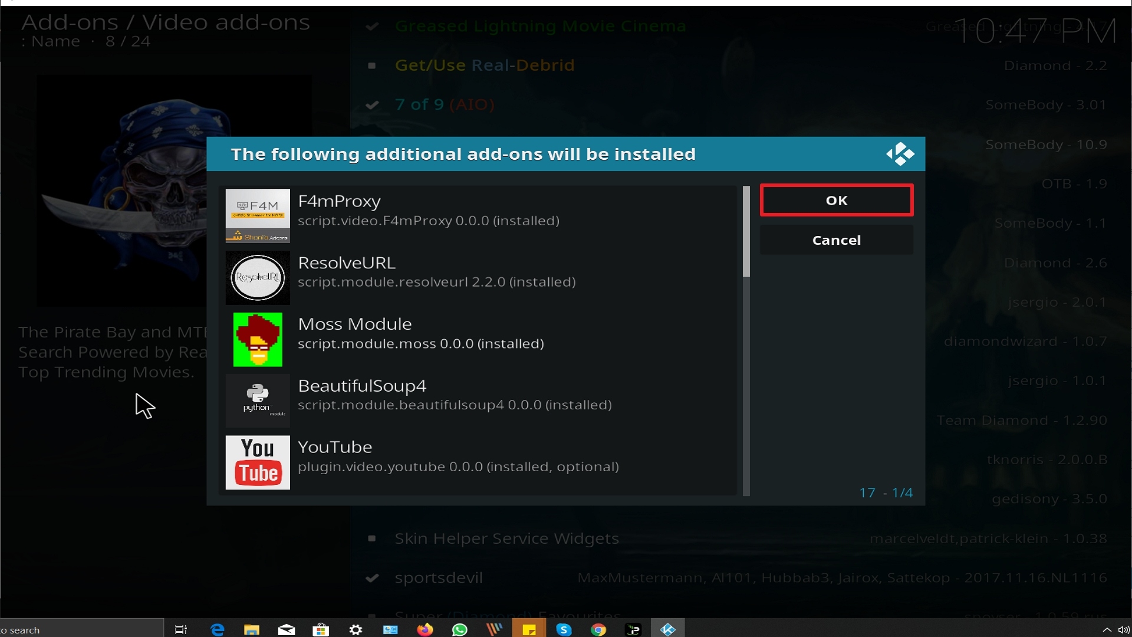Click the '17 - 1/4' page counter
The height and width of the screenshot is (637, 1132).
click(x=886, y=492)
